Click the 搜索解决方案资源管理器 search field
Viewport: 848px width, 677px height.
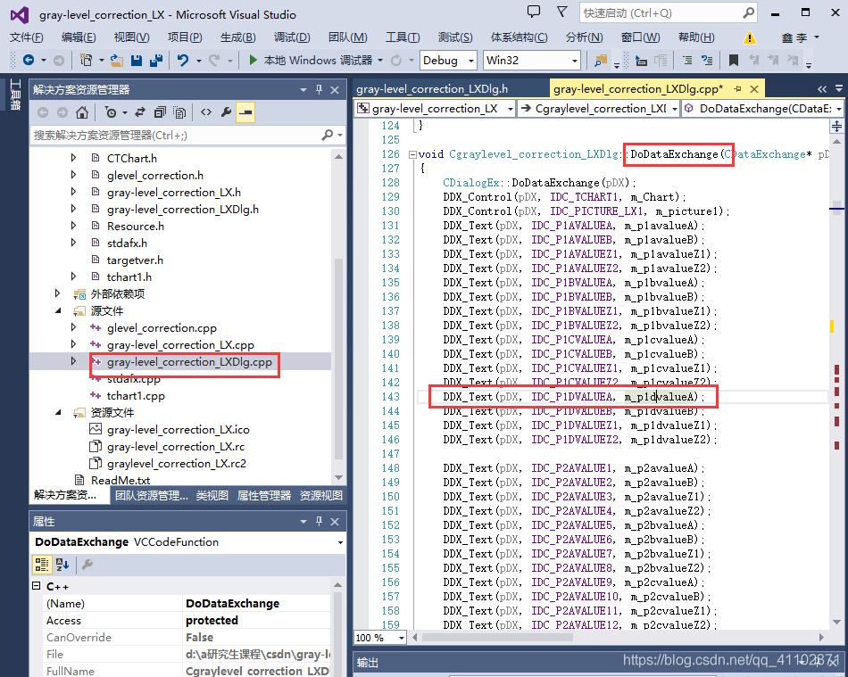point(187,135)
